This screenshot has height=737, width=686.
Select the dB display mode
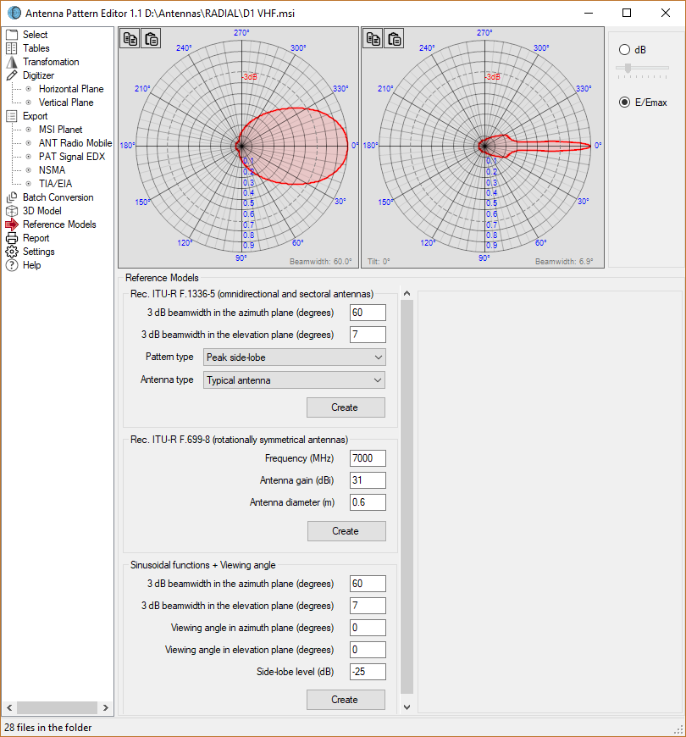point(624,49)
